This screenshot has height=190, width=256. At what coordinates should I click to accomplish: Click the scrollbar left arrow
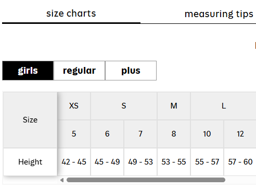click(62, 180)
